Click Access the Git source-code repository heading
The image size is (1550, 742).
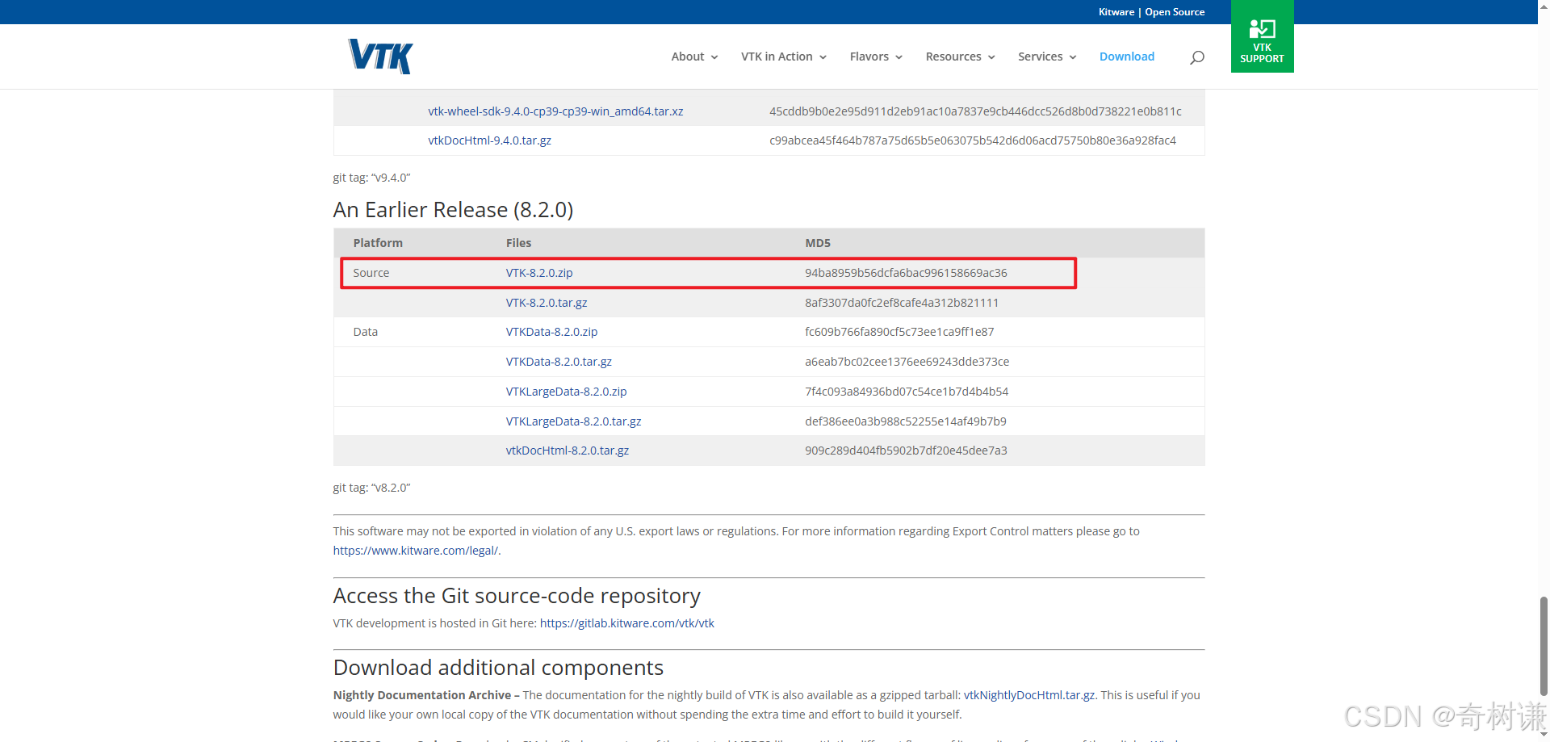click(517, 596)
